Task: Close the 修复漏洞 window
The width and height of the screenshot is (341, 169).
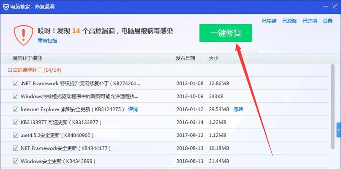Action: (335, 6)
